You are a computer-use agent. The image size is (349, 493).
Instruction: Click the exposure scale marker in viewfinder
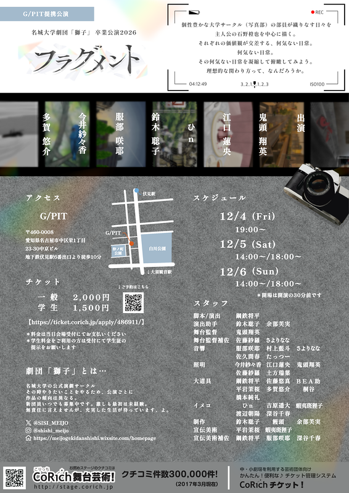[x=254, y=84]
